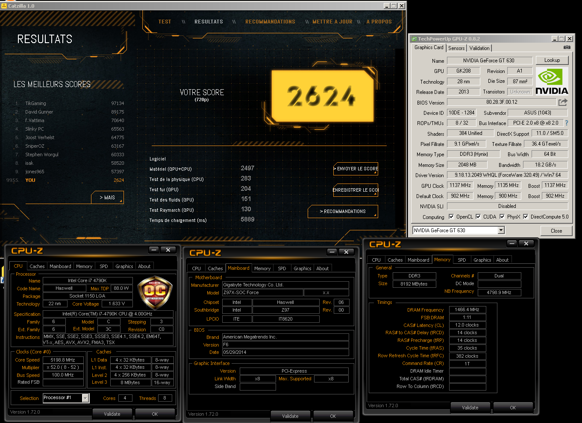Minimize the left CPU-Z CPU window
The height and width of the screenshot is (423, 582).
154,250
